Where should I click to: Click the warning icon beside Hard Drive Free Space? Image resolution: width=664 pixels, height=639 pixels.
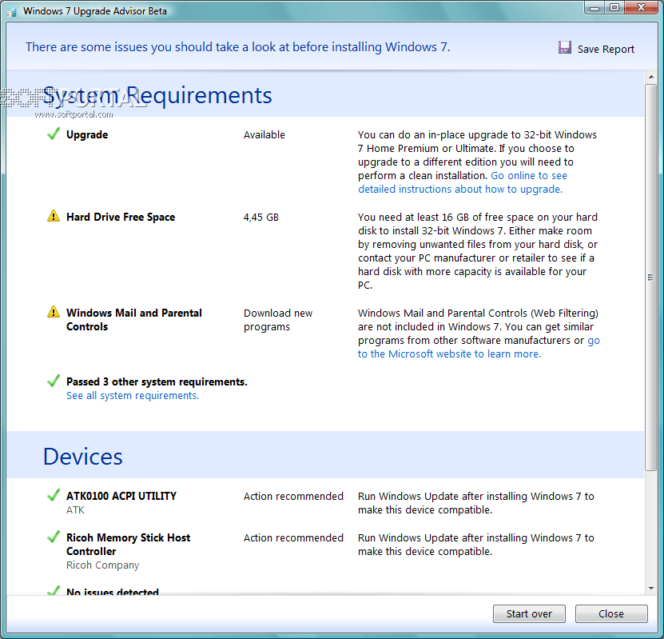coord(54,216)
